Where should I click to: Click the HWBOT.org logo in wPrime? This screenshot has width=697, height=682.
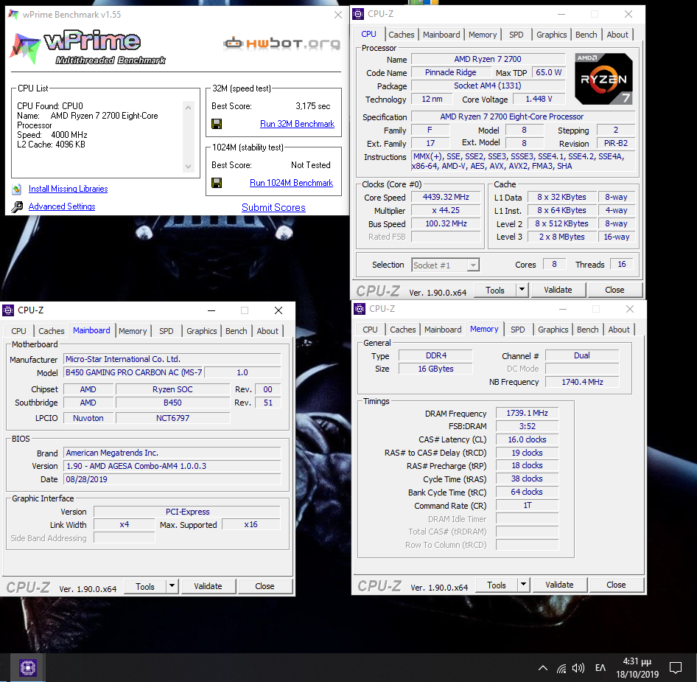[282, 44]
